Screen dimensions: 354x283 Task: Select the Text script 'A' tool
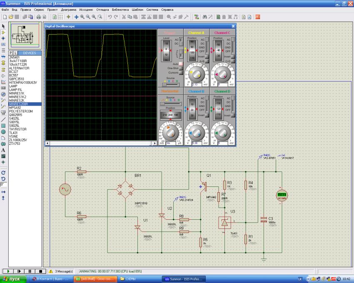(x=3, y=150)
